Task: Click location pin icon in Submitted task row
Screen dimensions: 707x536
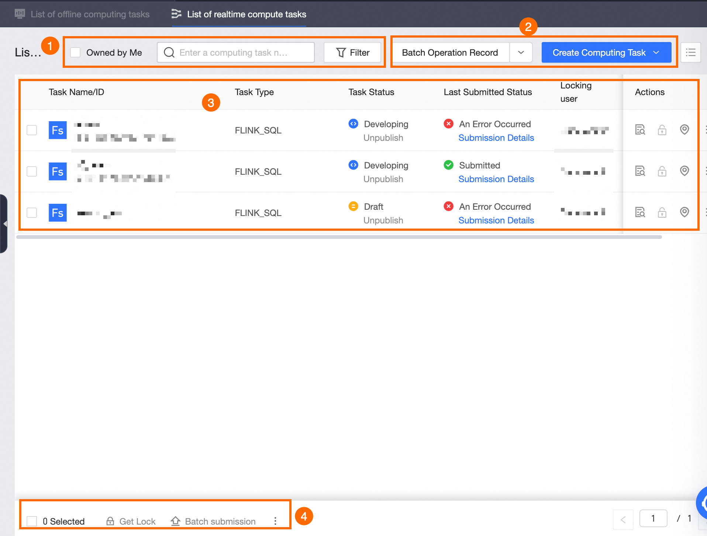Action: tap(684, 171)
